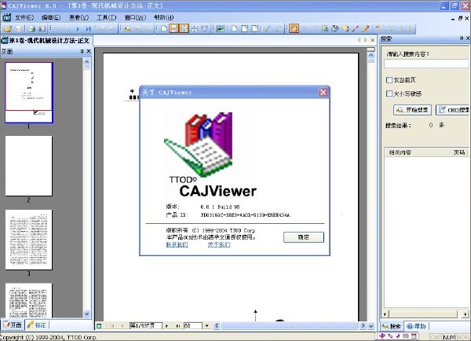Click the CNKI搜索 button
The height and width of the screenshot is (341, 471).
coord(453,110)
